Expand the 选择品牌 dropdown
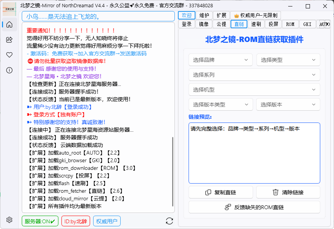334x229 pixels. click(x=220, y=60)
